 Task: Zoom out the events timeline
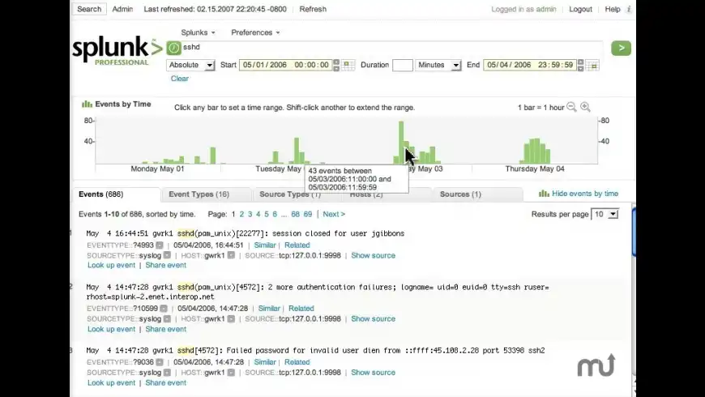pyautogui.click(x=571, y=107)
